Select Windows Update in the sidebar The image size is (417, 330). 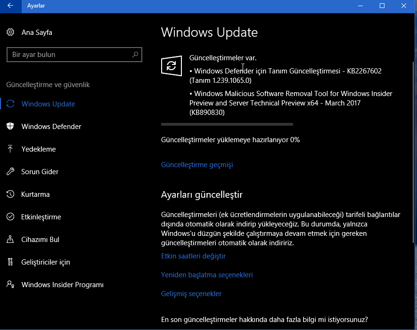click(48, 104)
